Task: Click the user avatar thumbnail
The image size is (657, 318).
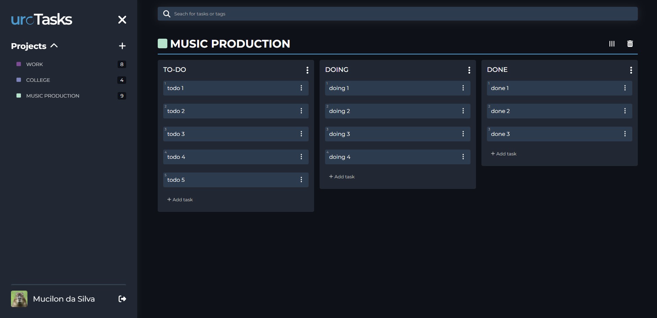Action: point(19,298)
